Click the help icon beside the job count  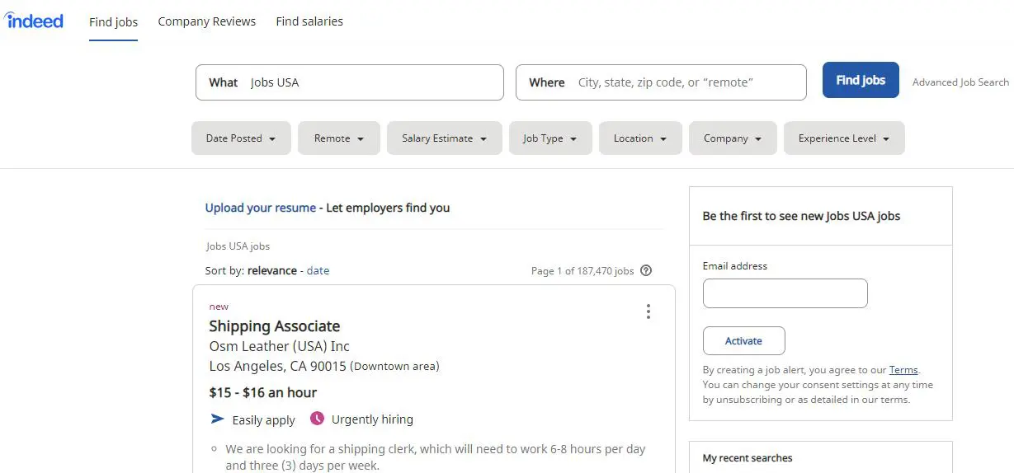tap(646, 270)
